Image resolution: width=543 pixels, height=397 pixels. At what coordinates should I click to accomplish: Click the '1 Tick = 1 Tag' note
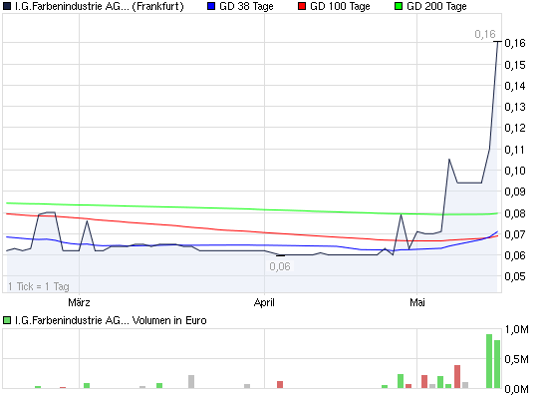(x=39, y=286)
